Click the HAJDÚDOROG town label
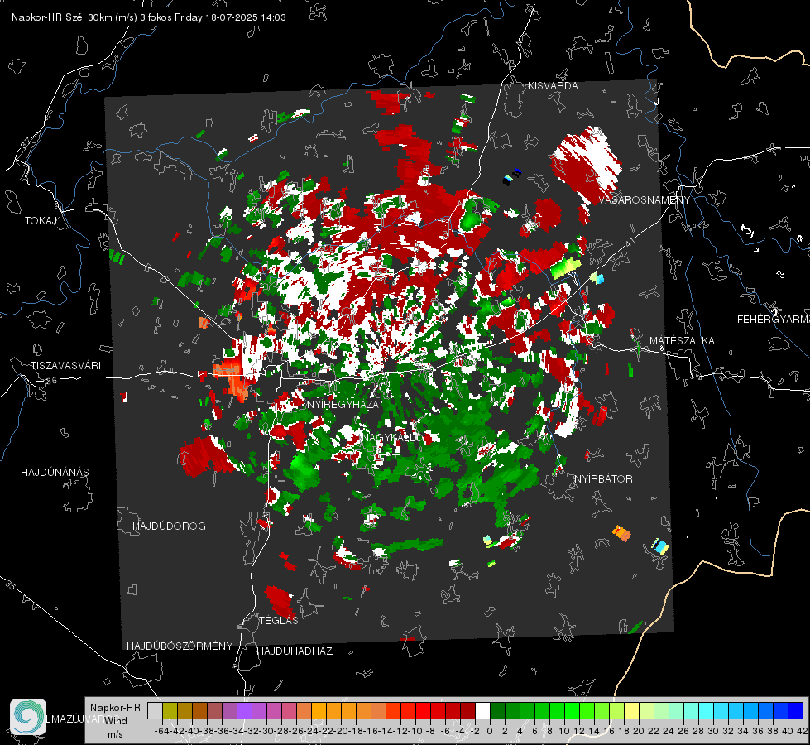Viewport: 810px width, 745px height. tap(169, 526)
